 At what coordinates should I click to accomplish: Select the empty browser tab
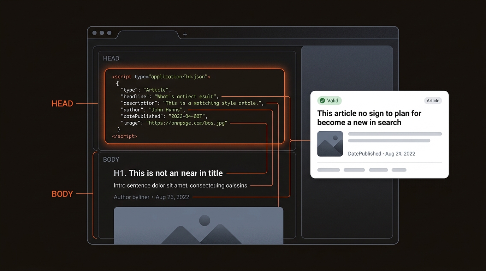tap(148, 35)
